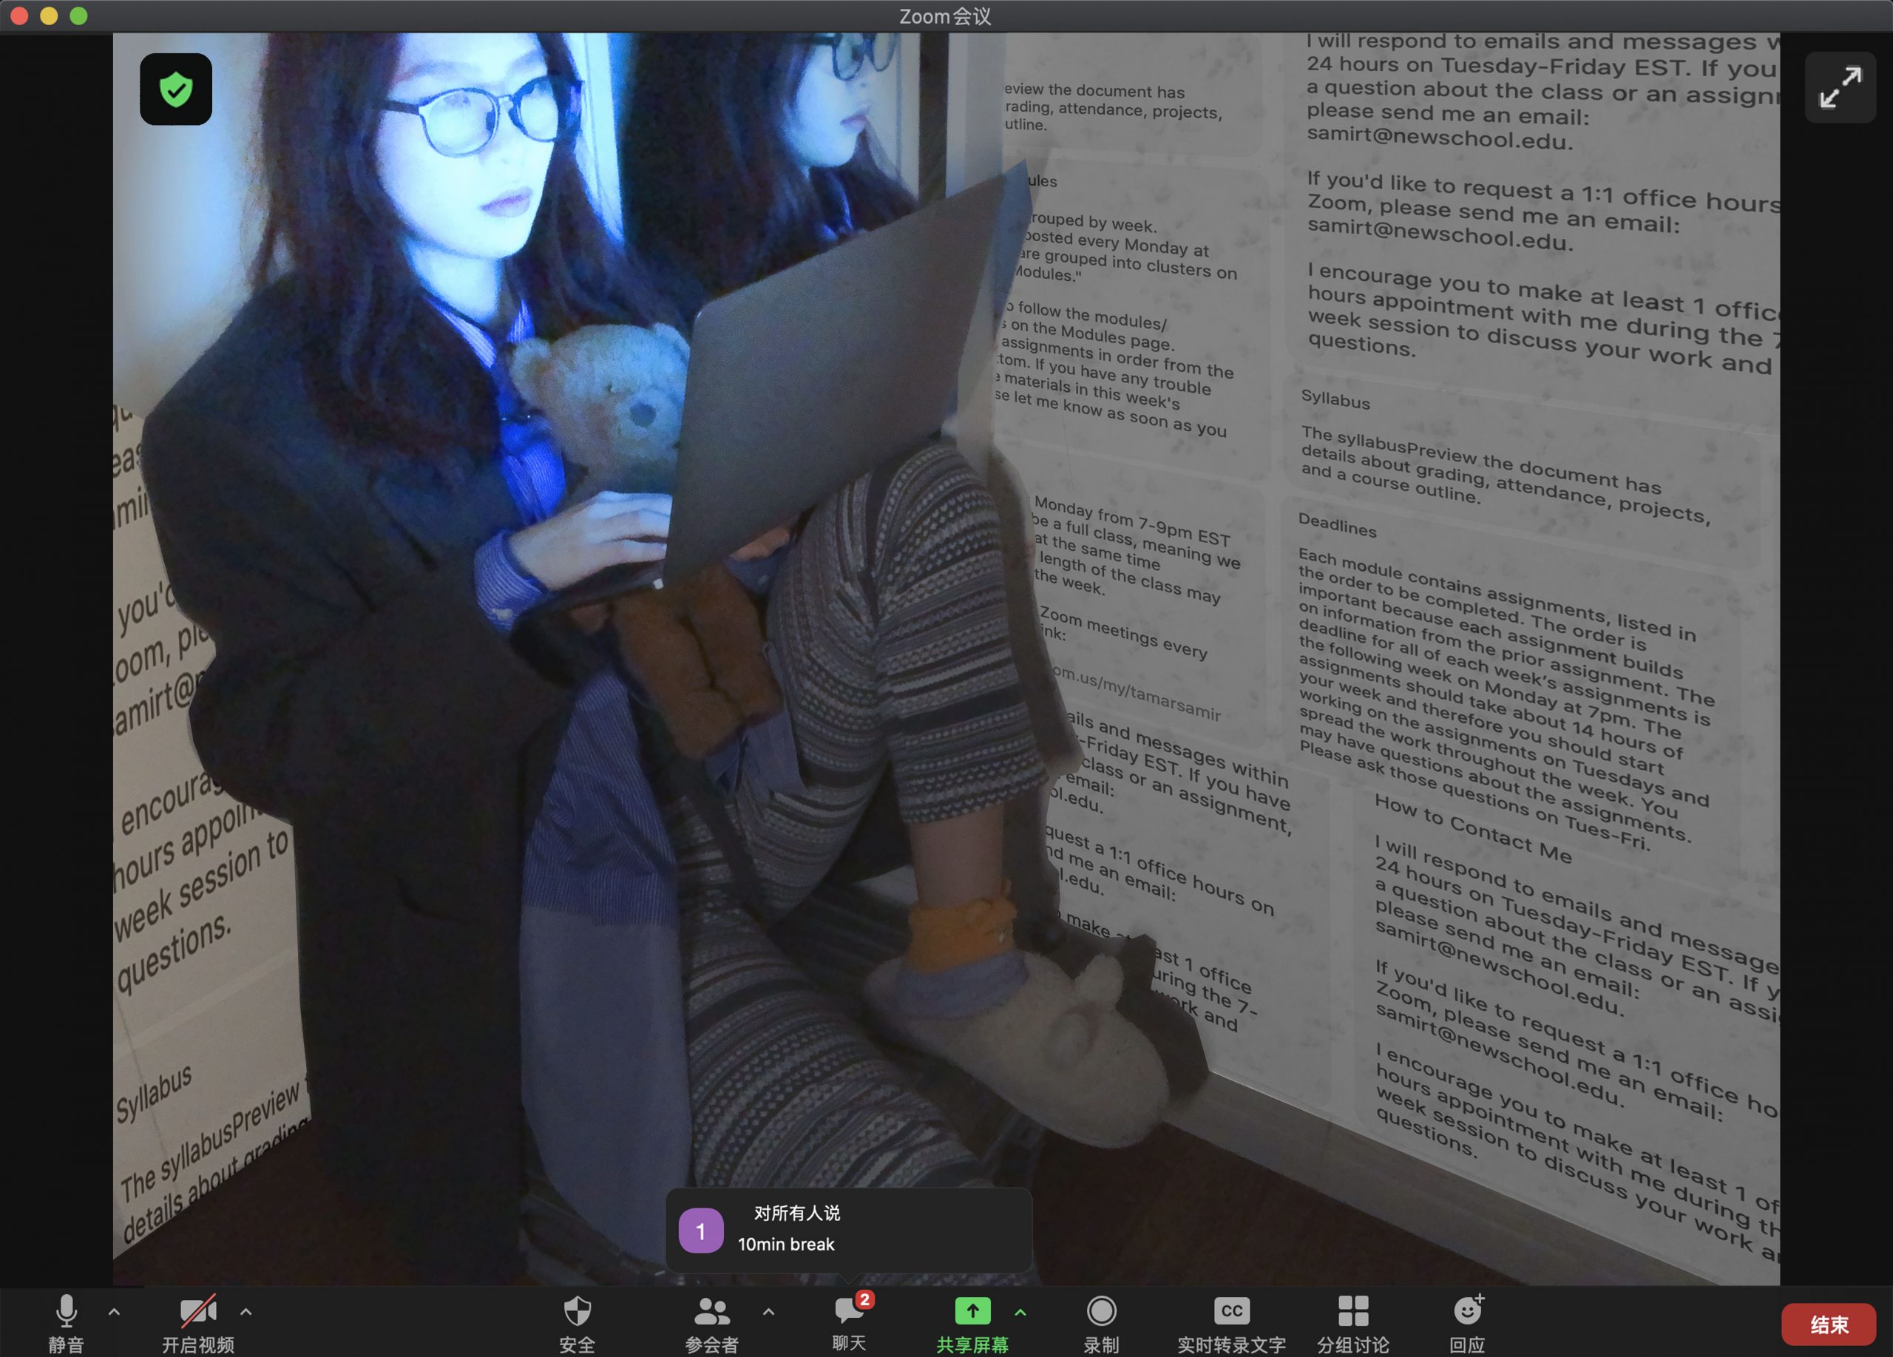
Task: Expand video options arrow next to camera
Action: coord(245,1313)
